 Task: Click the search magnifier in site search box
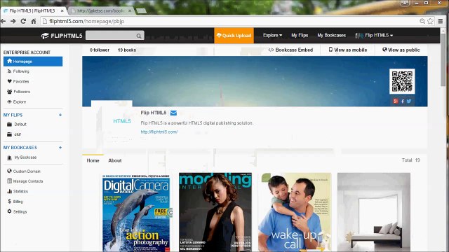coord(139,36)
